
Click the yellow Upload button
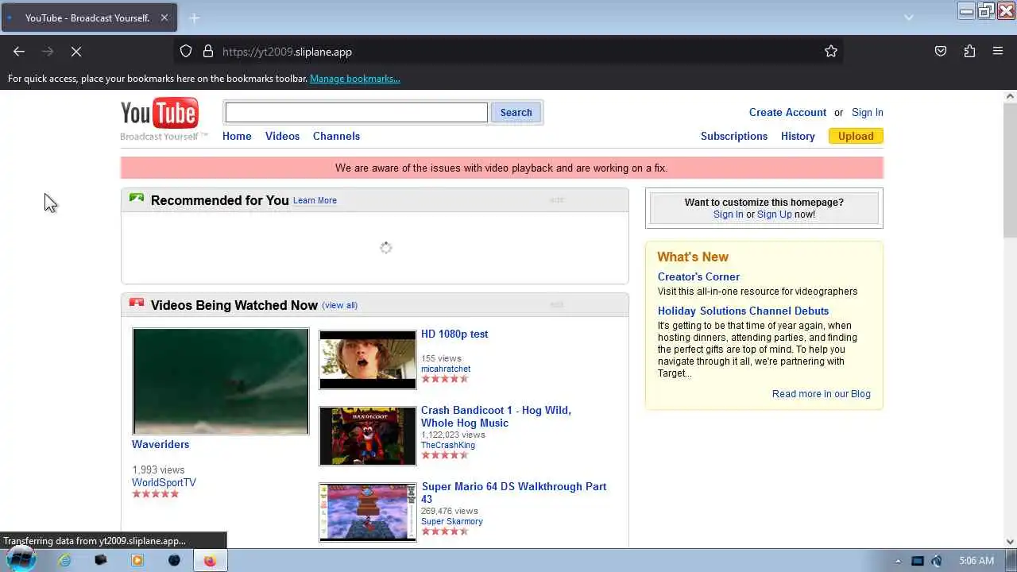[856, 136]
